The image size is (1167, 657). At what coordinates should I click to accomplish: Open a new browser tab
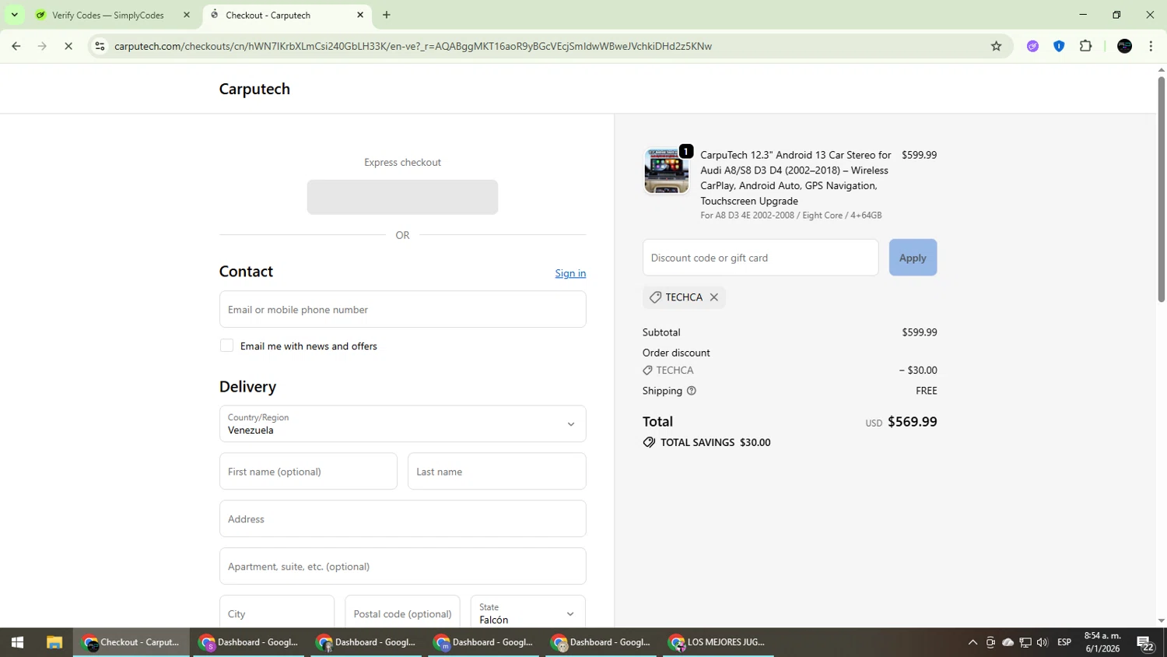coord(387,15)
